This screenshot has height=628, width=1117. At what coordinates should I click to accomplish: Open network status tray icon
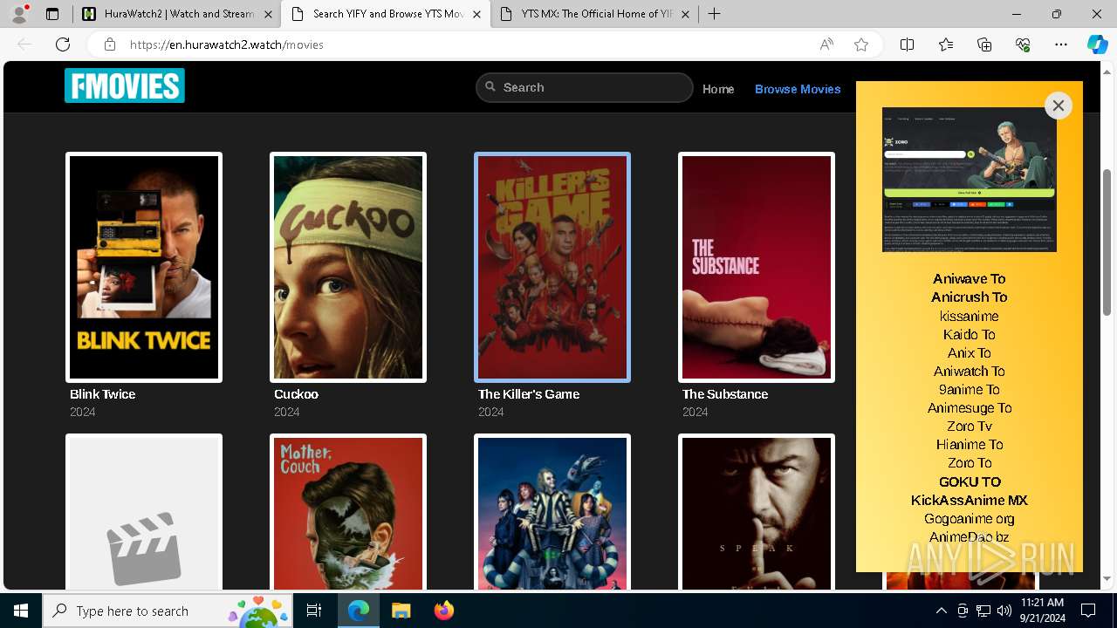click(x=983, y=611)
